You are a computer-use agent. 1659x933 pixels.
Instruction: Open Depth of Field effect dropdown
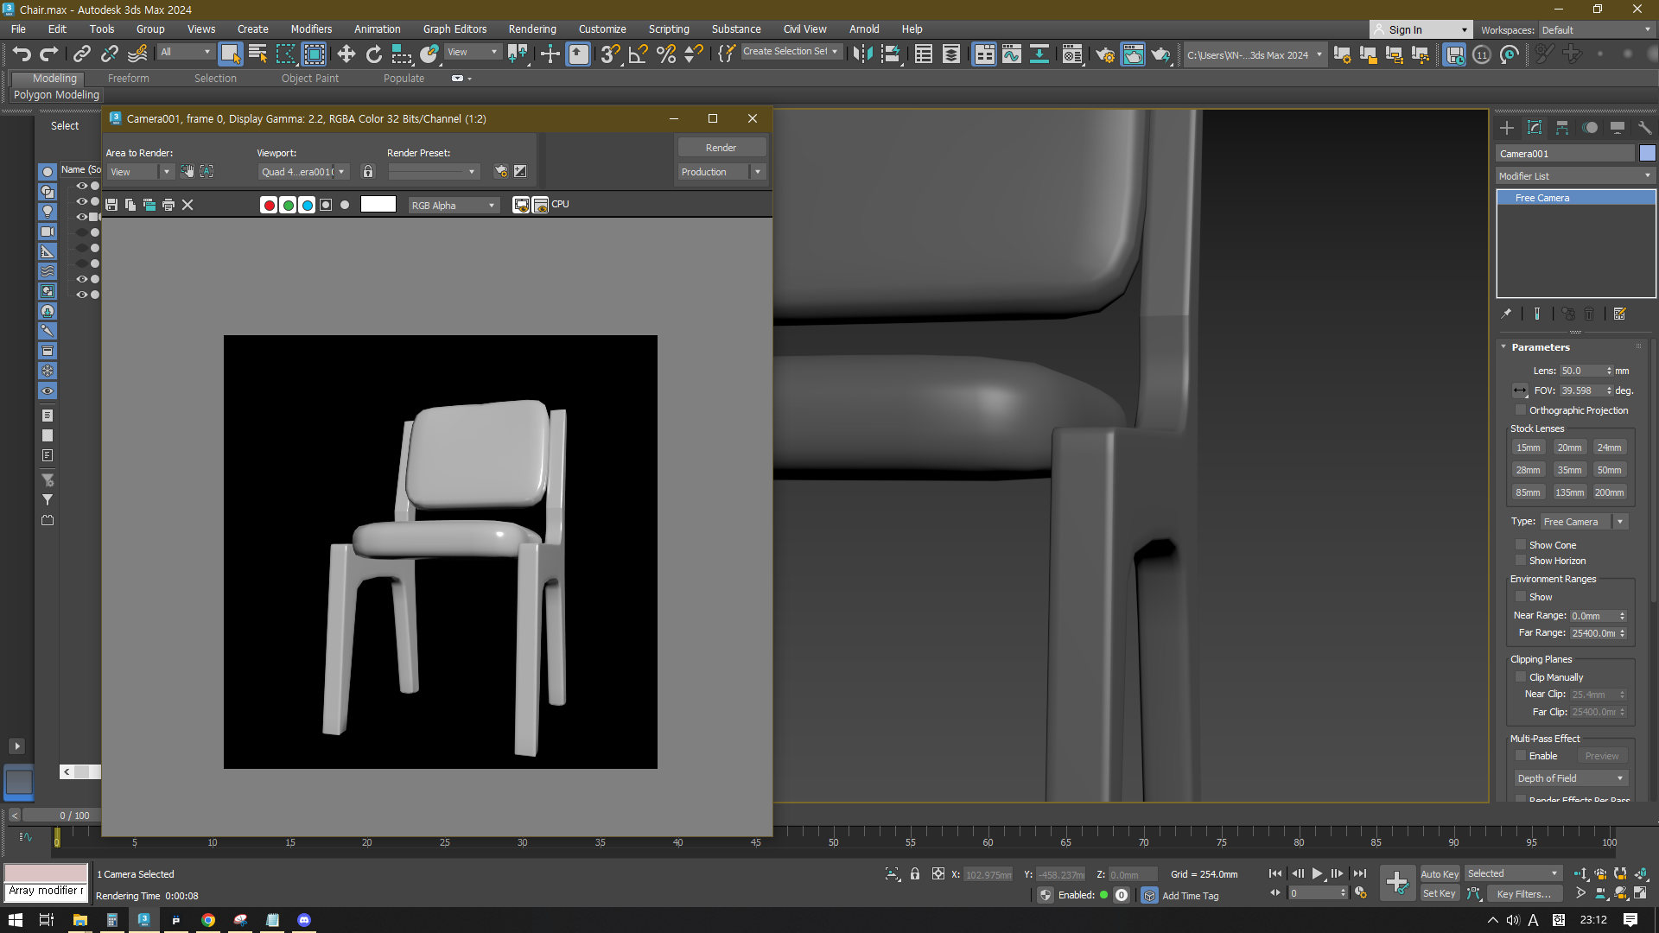click(x=1571, y=778)
